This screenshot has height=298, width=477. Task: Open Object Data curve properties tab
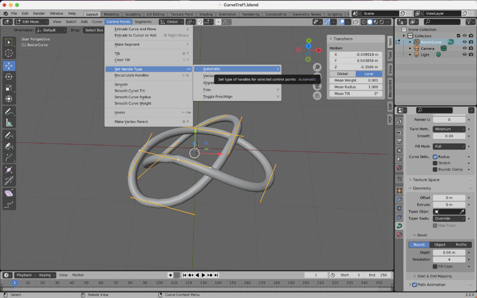tap(399, 226)
